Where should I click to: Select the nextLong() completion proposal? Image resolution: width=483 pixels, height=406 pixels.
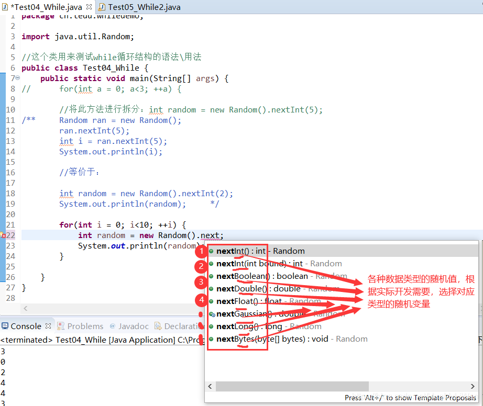246,326
